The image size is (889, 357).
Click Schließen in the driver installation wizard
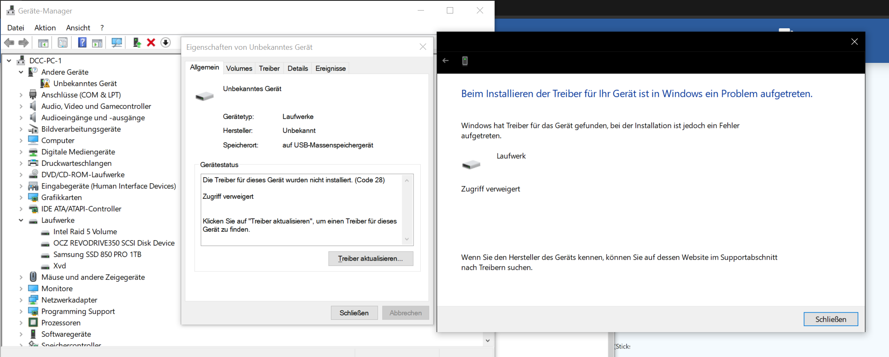(x=831, y=319)
